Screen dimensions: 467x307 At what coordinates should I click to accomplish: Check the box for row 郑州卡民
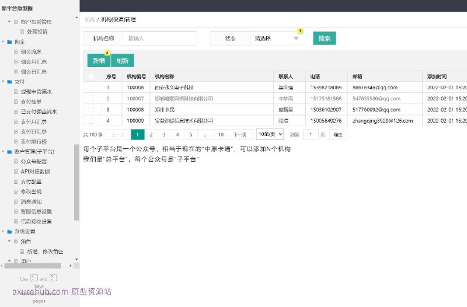[91, 110]
